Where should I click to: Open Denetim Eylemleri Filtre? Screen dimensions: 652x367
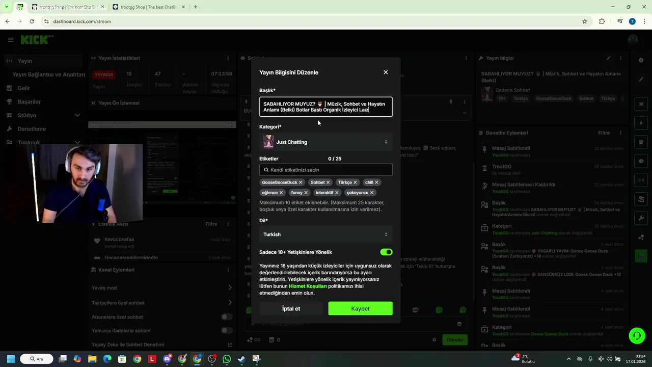[604, 133]
